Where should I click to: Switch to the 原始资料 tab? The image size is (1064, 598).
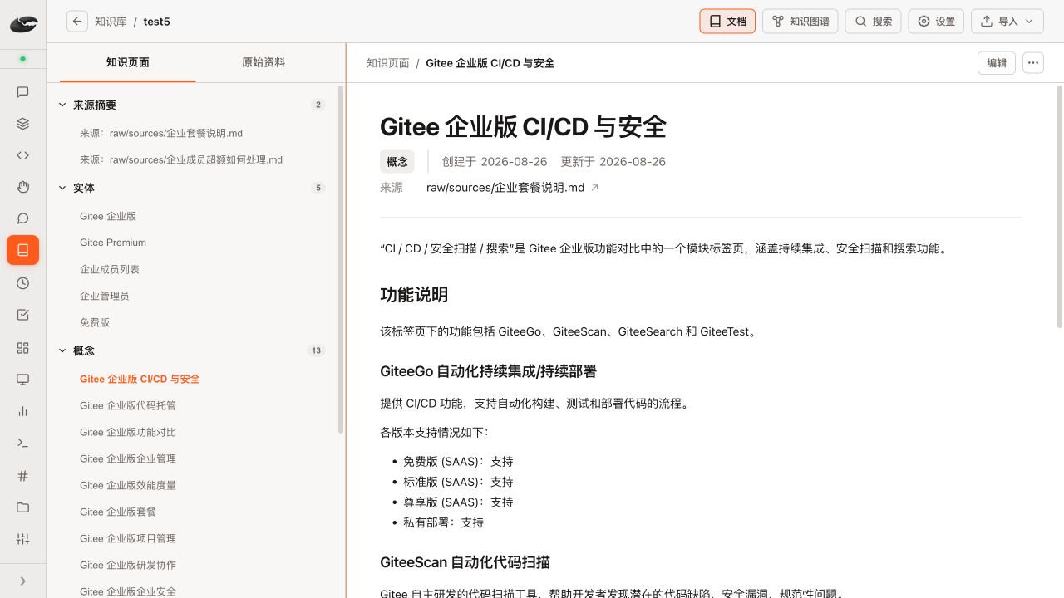pos(264,62)
